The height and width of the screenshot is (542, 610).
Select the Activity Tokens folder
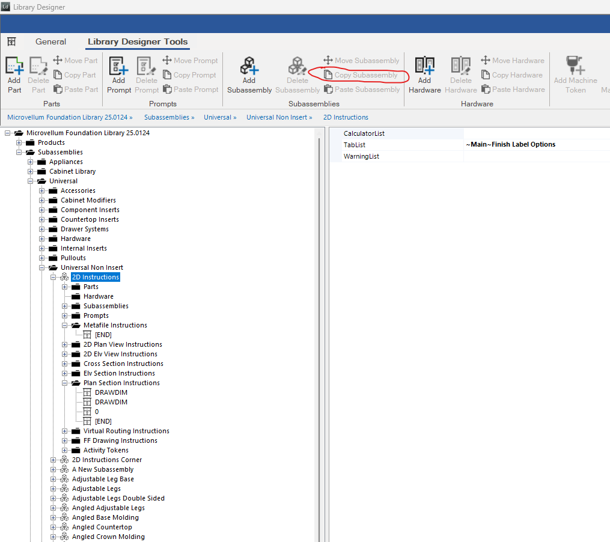pyautogui.click(x=106, y=450)
